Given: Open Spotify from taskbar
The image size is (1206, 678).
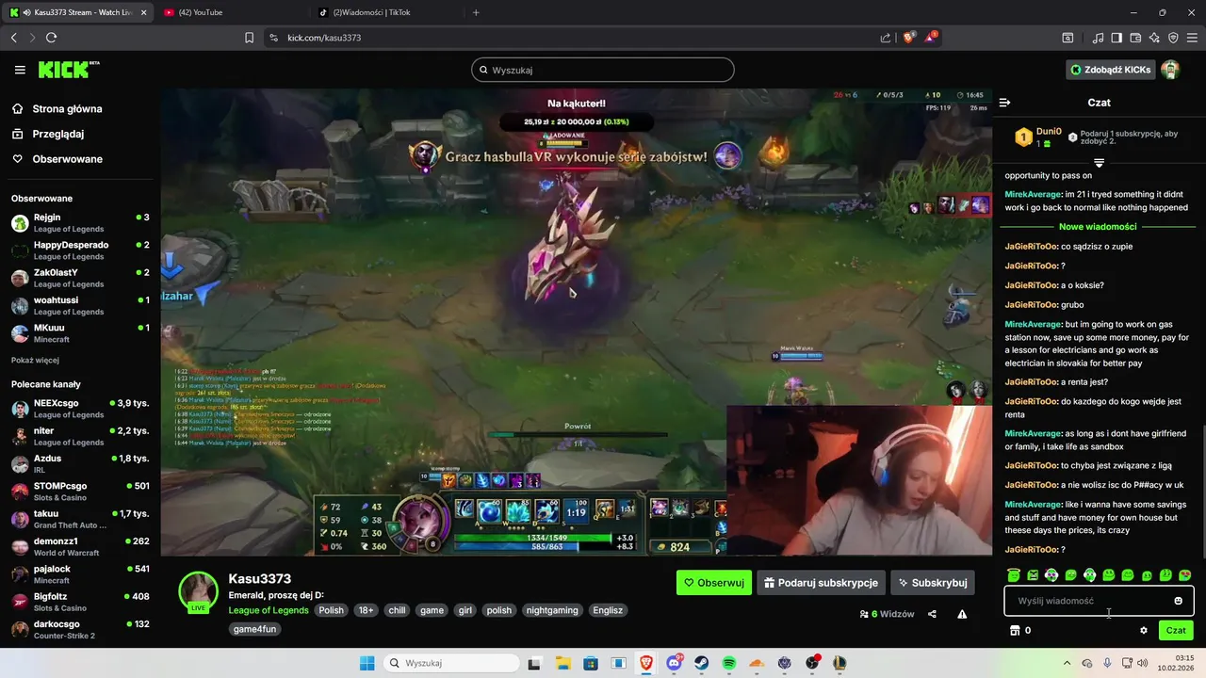Looking at the screenshot, I should tap(728, 663).
